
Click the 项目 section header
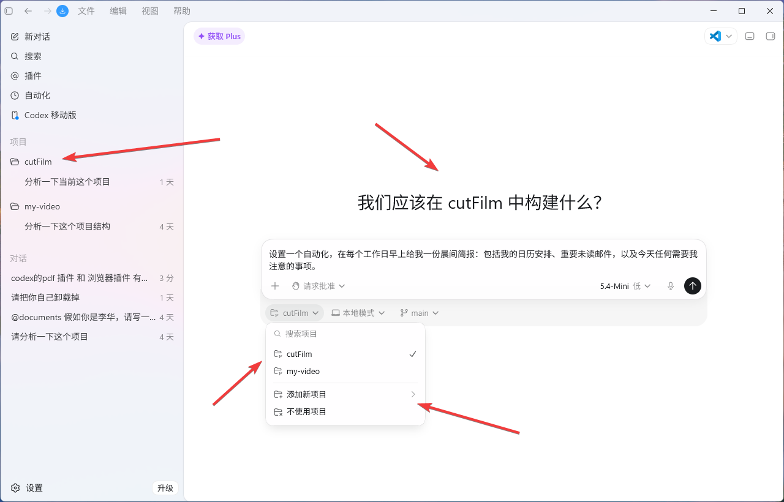pos(18,142)
